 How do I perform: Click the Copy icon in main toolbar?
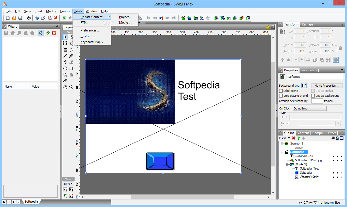43,18
